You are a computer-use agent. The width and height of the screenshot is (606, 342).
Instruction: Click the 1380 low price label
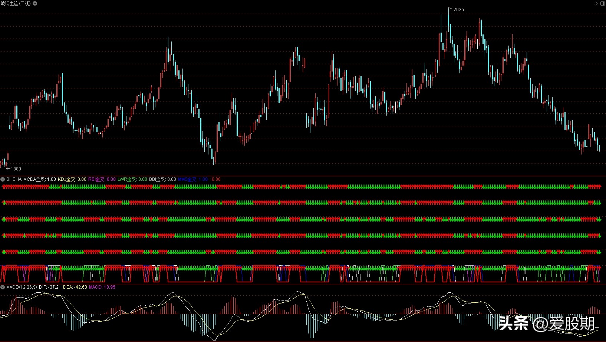[16, 169]
